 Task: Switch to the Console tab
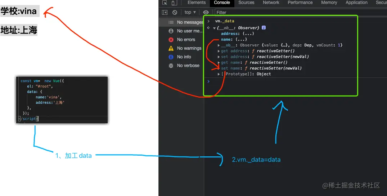point(222,3)
